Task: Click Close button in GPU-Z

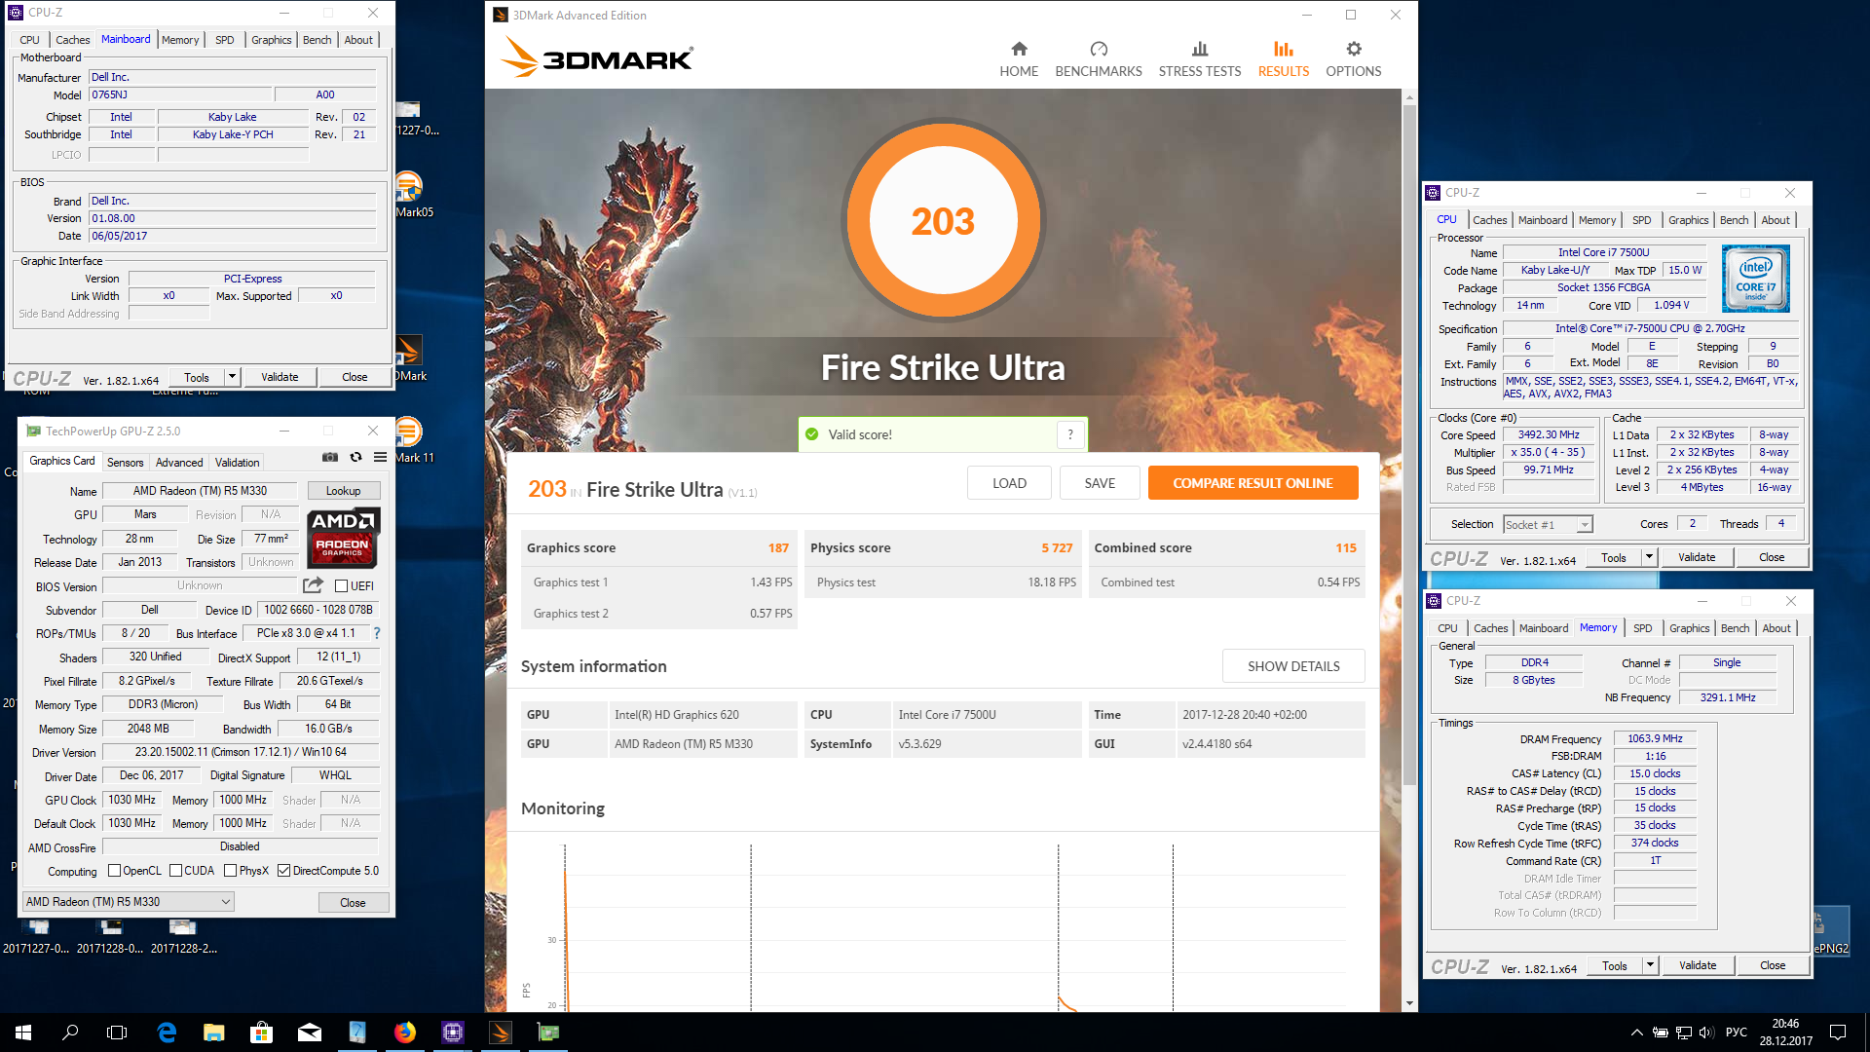Action: pos(353,903)
